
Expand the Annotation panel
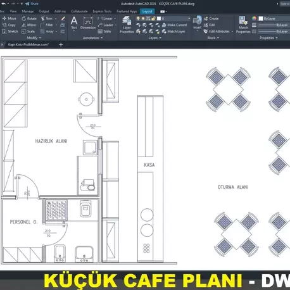[92, 38]
